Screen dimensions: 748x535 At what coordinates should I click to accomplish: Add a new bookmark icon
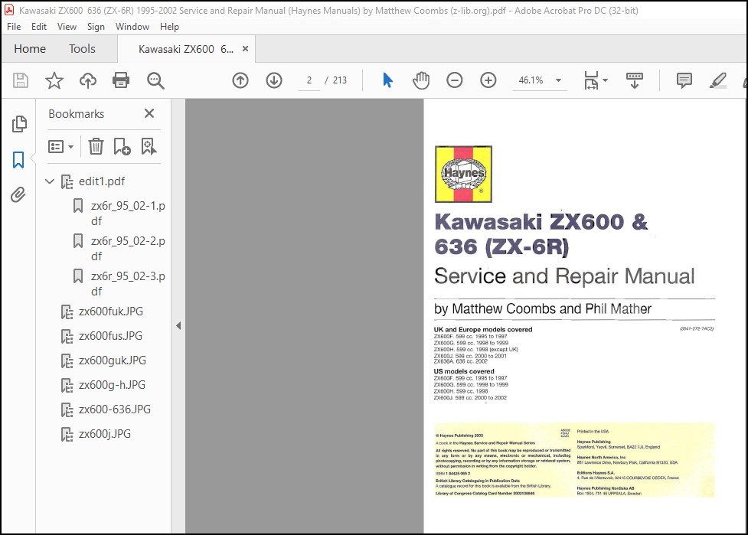pos(122,146)
